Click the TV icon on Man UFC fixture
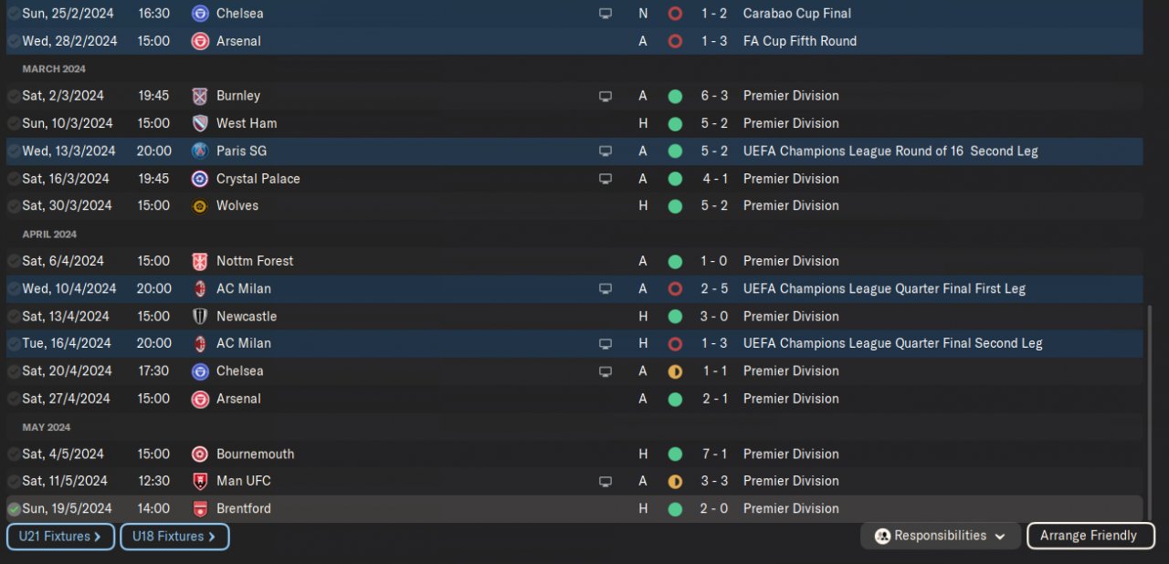The image size is (1169, 564). pos(605,481)
